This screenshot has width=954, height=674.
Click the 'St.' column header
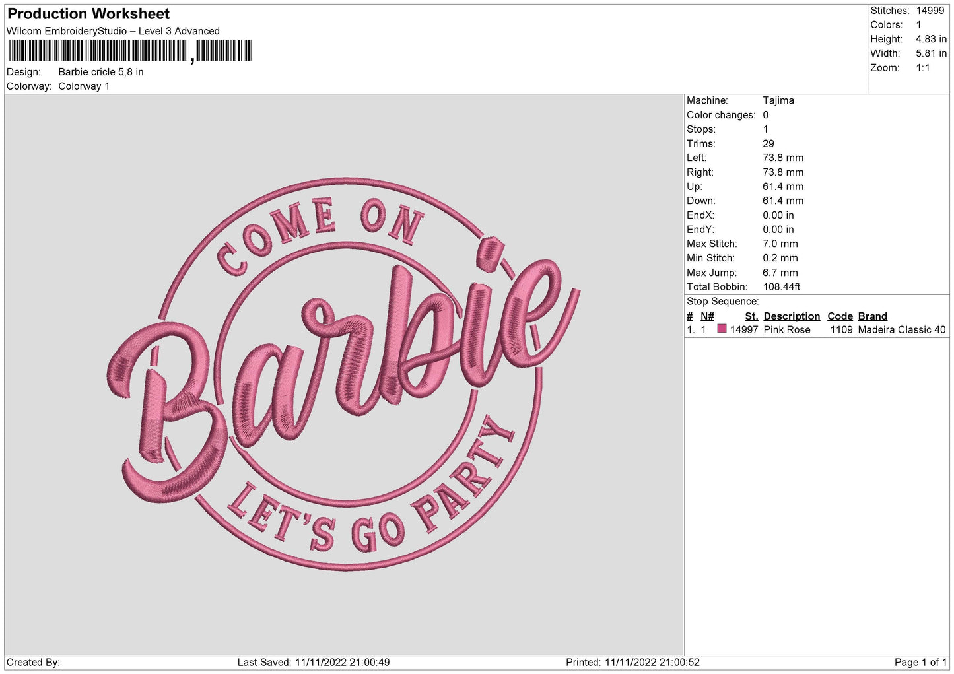[751, 316]
